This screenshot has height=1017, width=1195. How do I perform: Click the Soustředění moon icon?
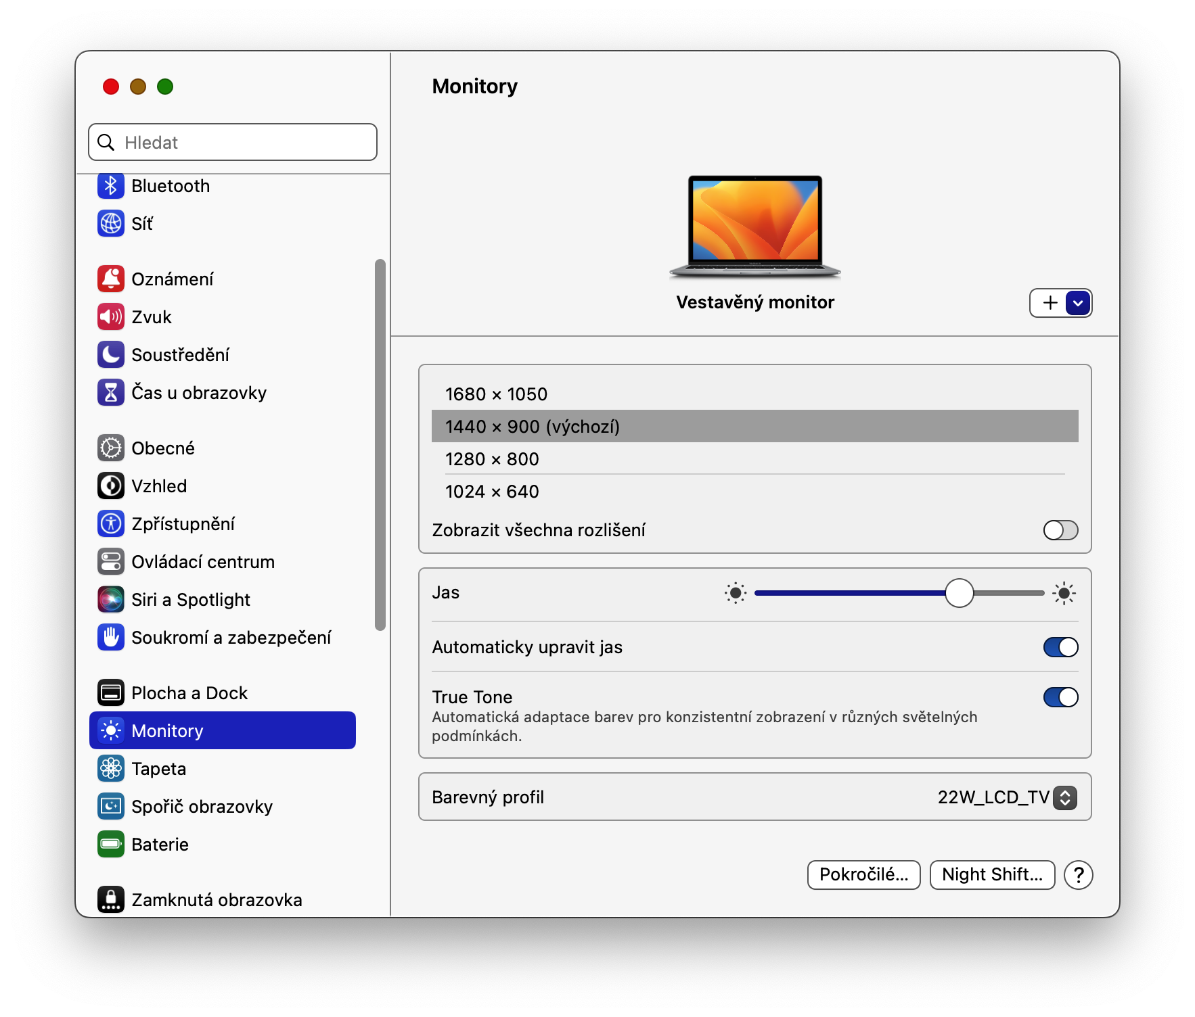(111, 355)
